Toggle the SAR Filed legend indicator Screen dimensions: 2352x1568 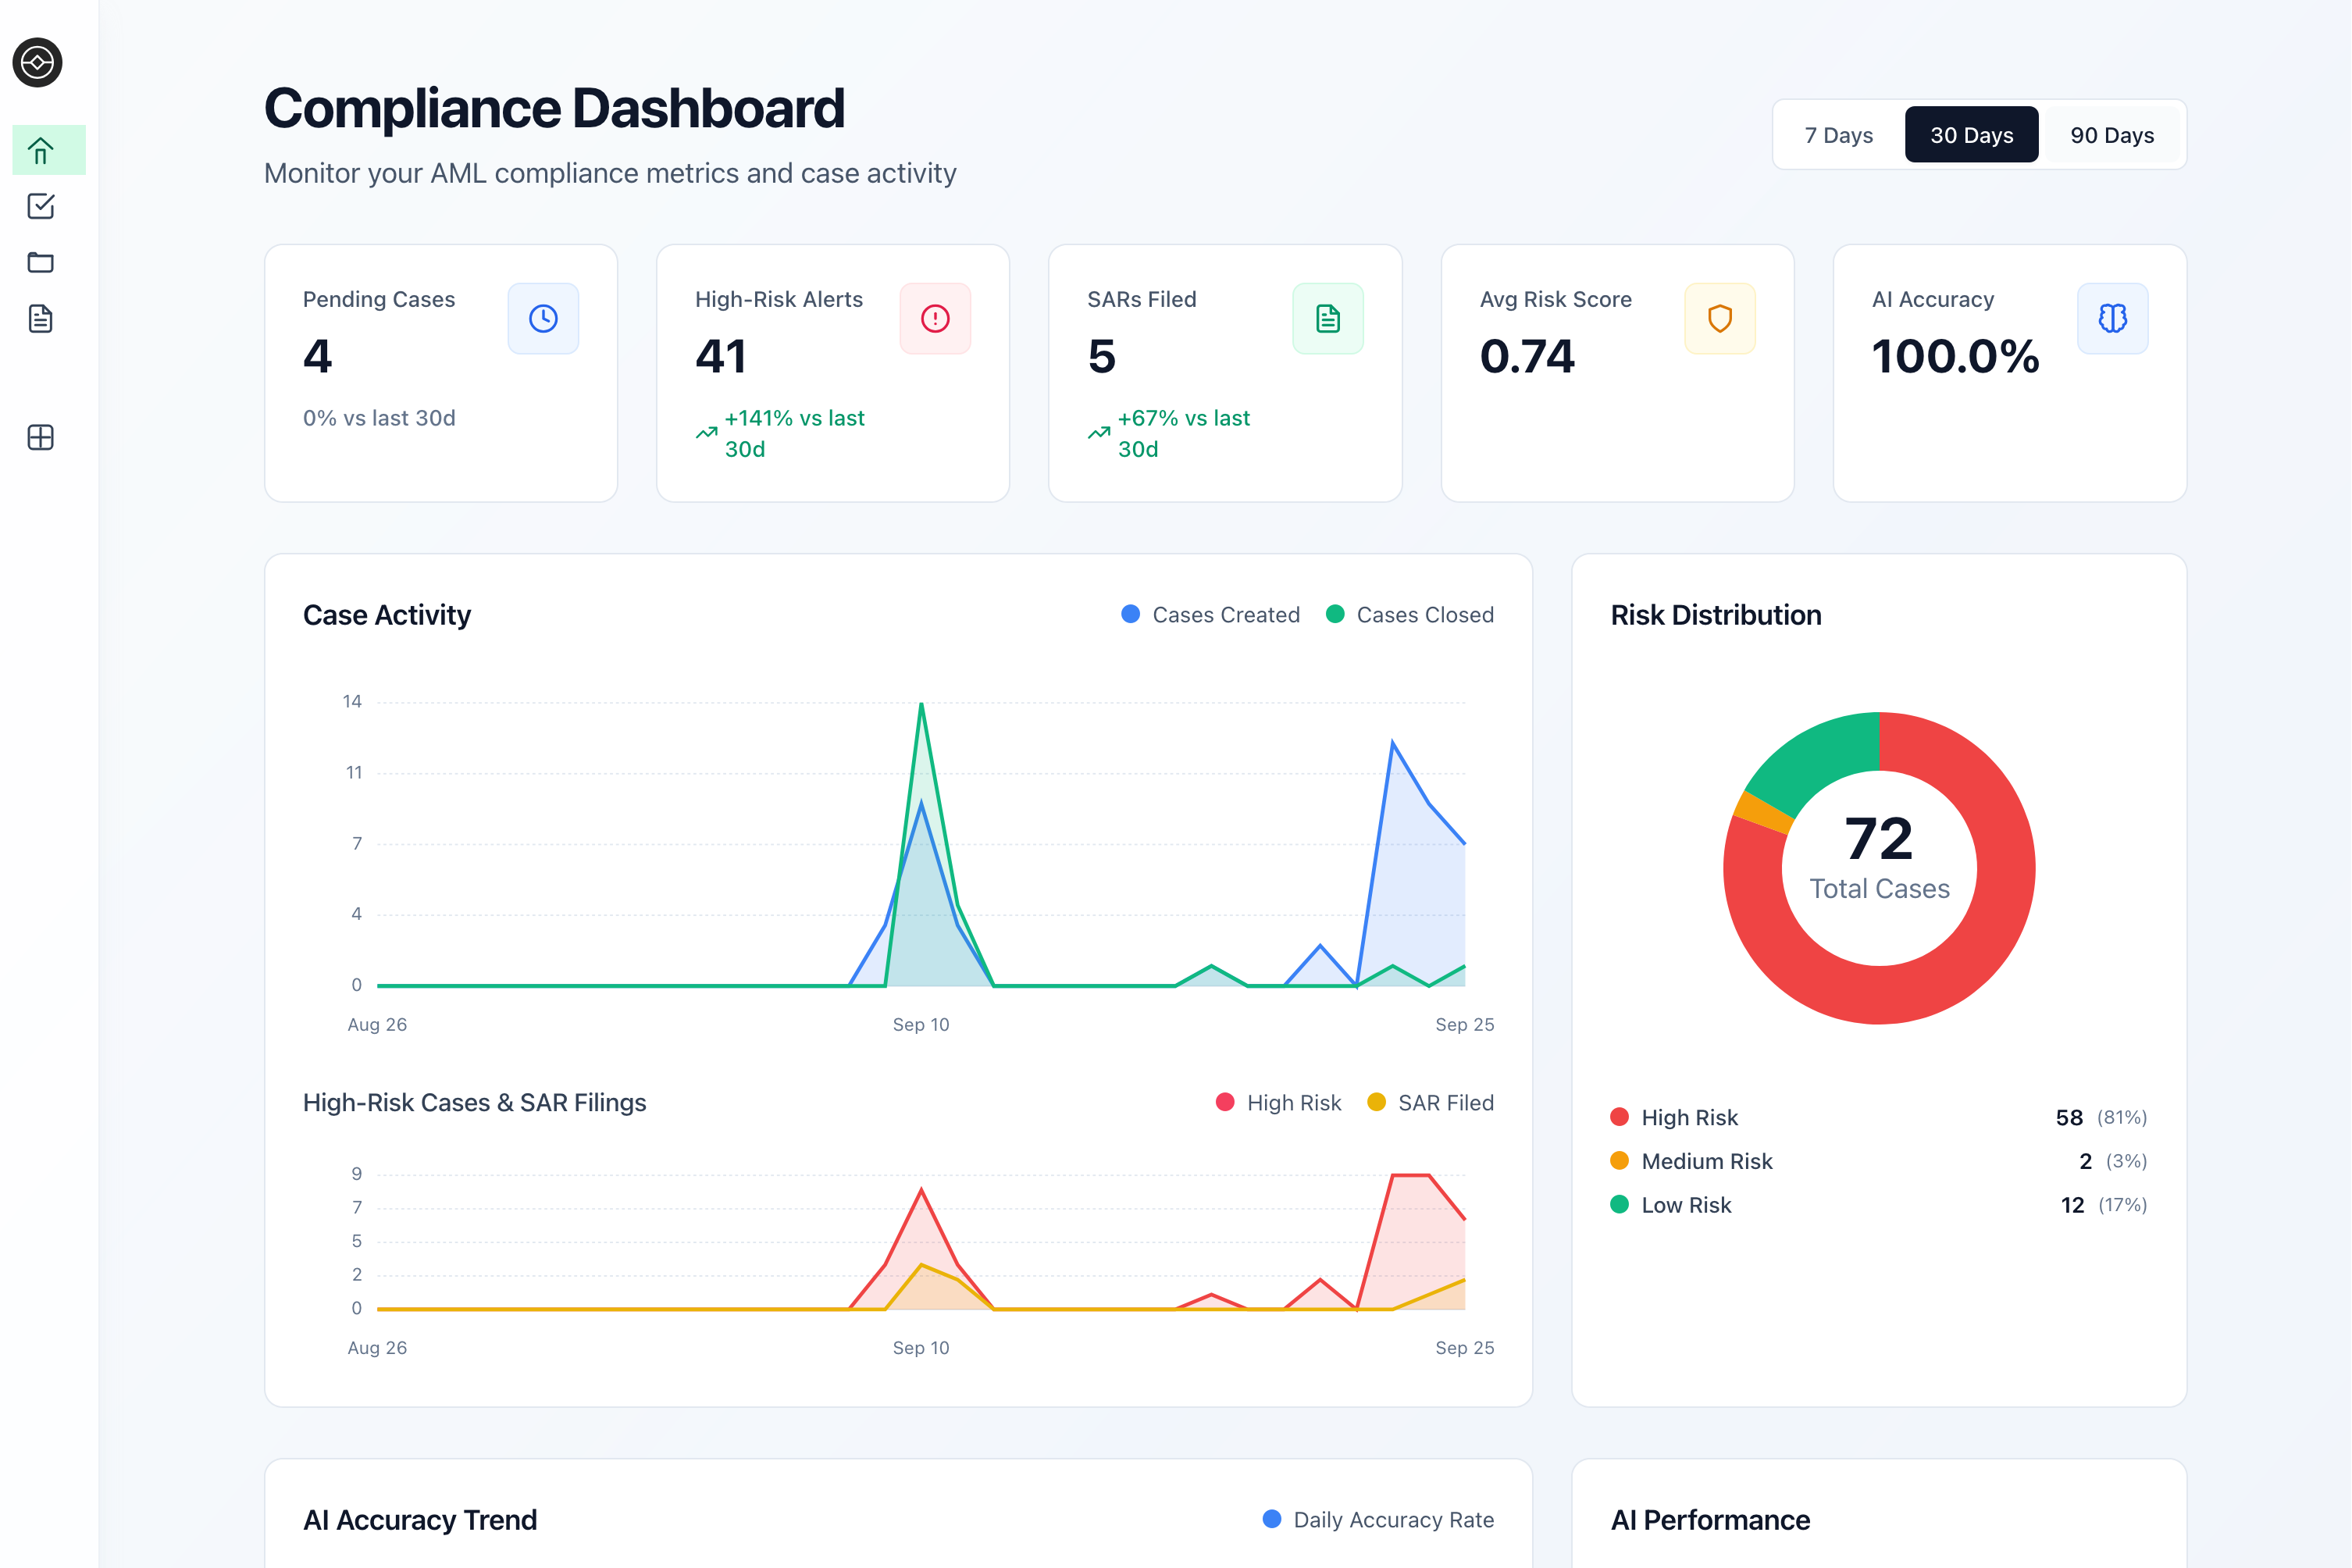pyautogui.click(x=1430, y=1102)
